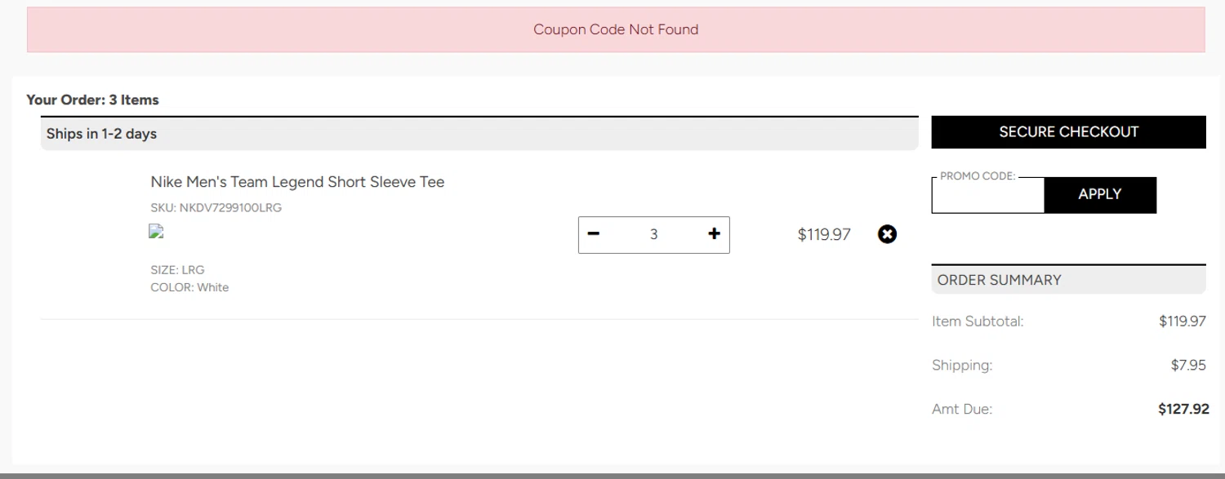Click the SKU NKDV7299100LRG text
1225x479 pixels.
pyautogui.click(x=216, y=208)
